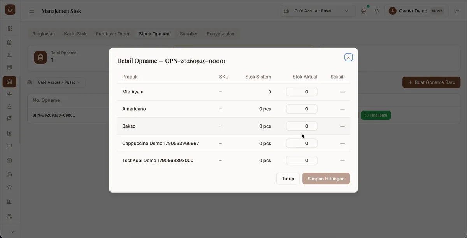Viewport: 467px width, 238px height.
Task: Click the Finalisasi button
Action: click(x=376, y=115)
